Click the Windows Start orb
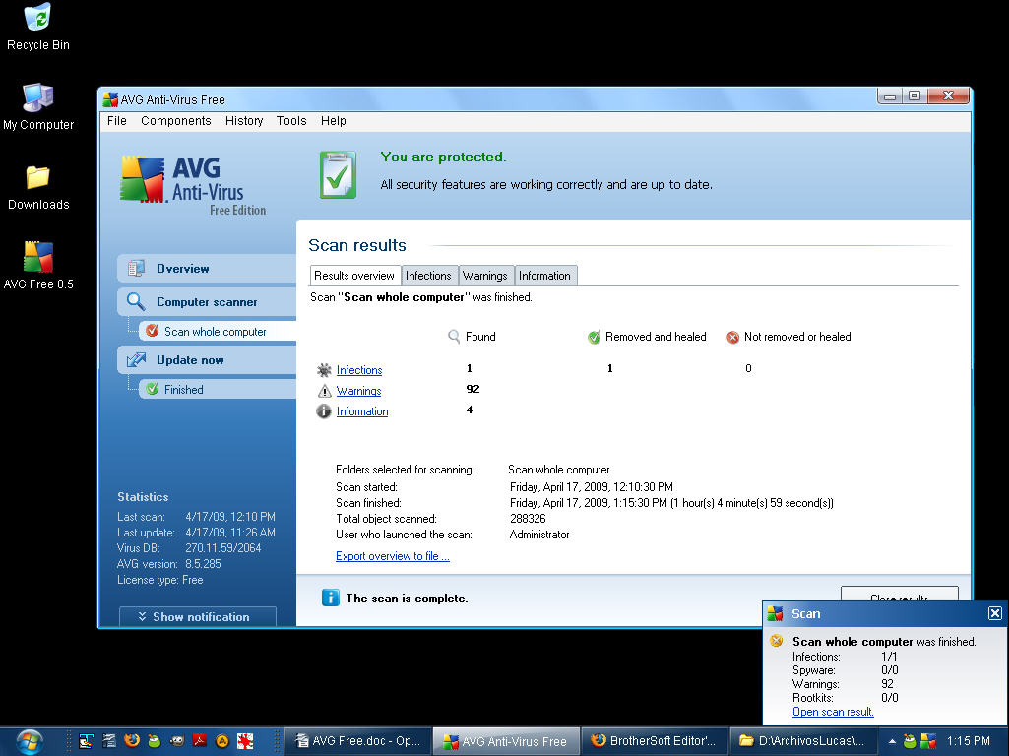The image size is (1009, 756). point(29,741)
